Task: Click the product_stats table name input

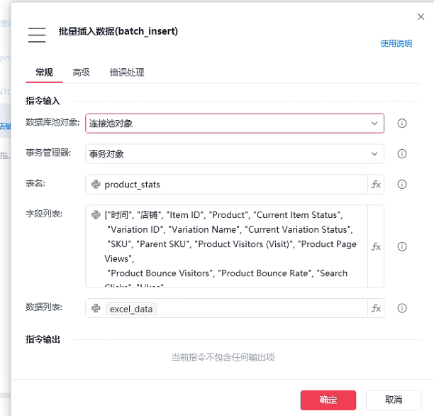Action: (x=226, y=185)
